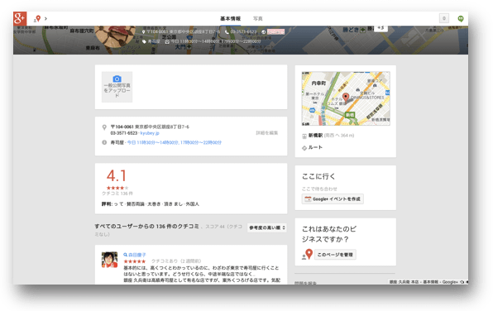
Task: Click ここに行く heading
Action: [x=318, y=177]
